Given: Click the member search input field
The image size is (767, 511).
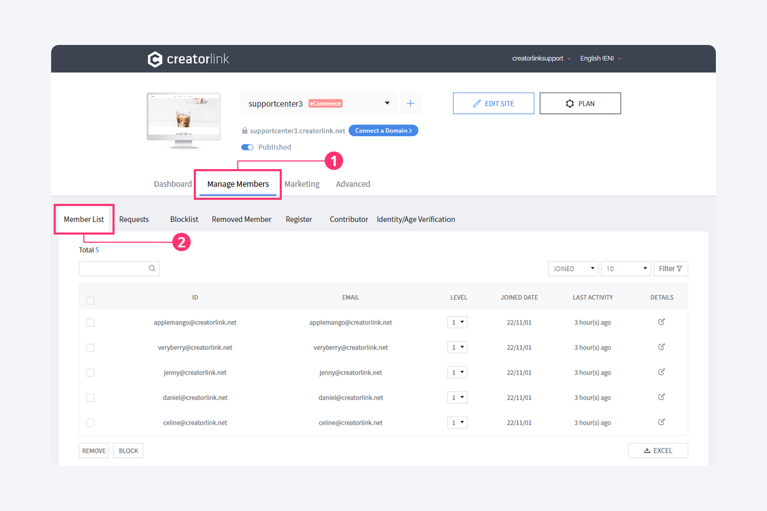Looking at the screenshot, I should pos(119,269).
